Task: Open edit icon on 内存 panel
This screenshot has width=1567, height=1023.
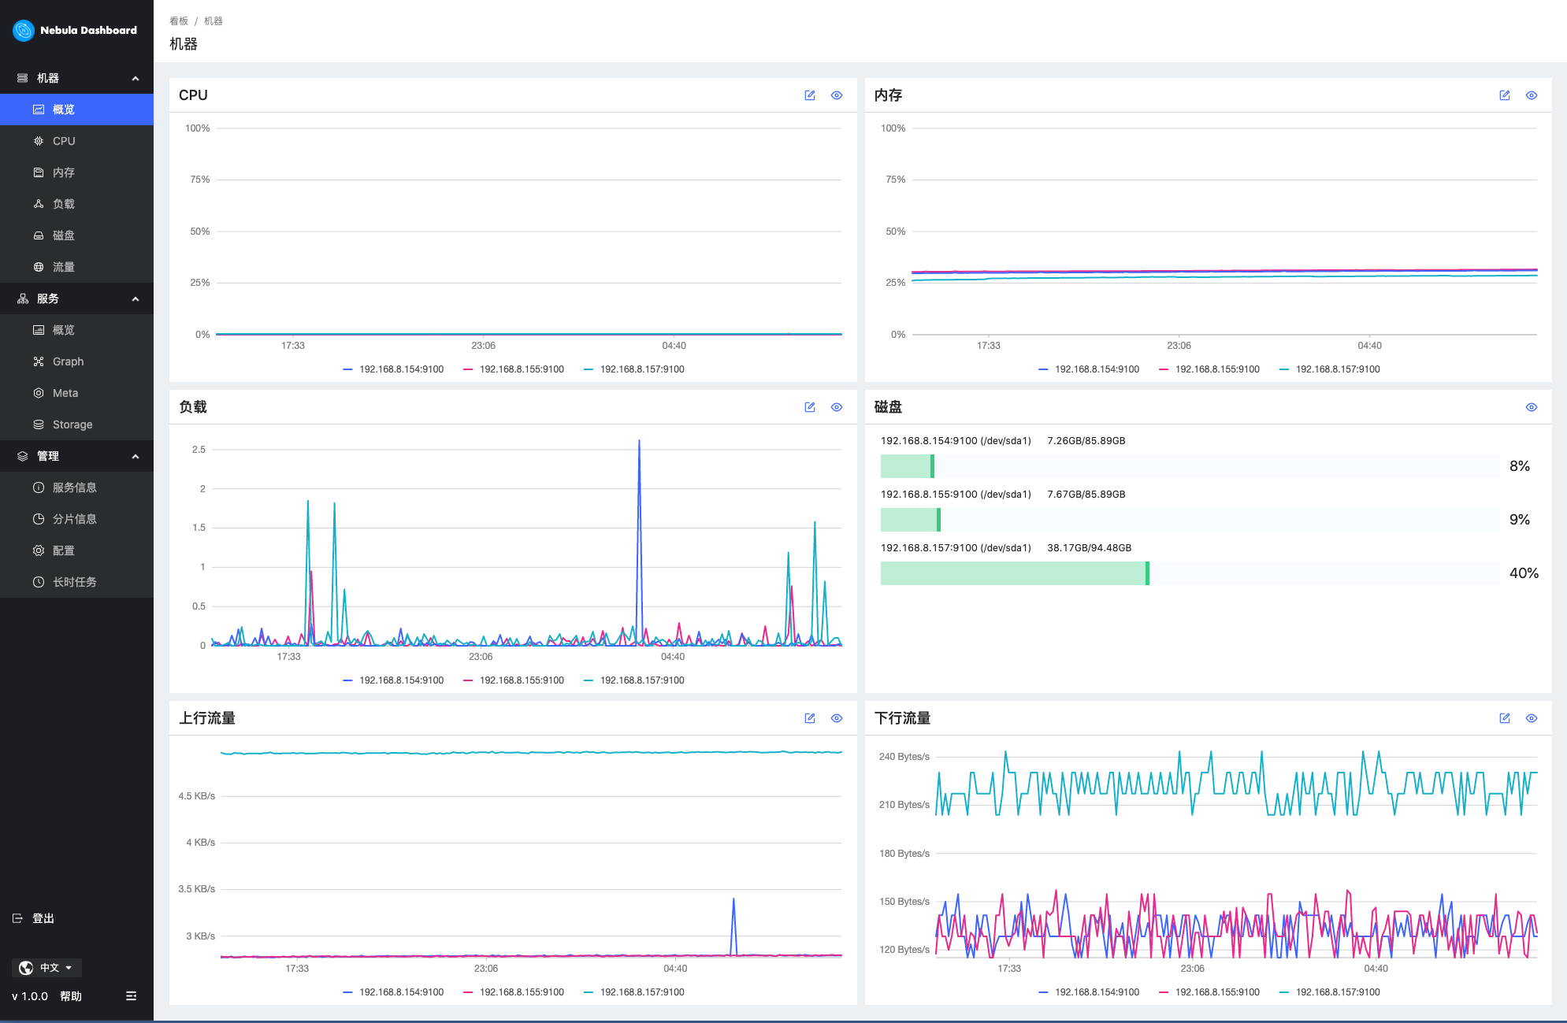Action: click(x=1505, y=95)
